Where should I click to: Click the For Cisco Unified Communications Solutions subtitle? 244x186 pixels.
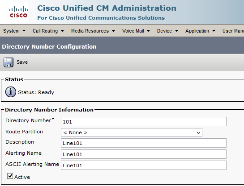101,18
